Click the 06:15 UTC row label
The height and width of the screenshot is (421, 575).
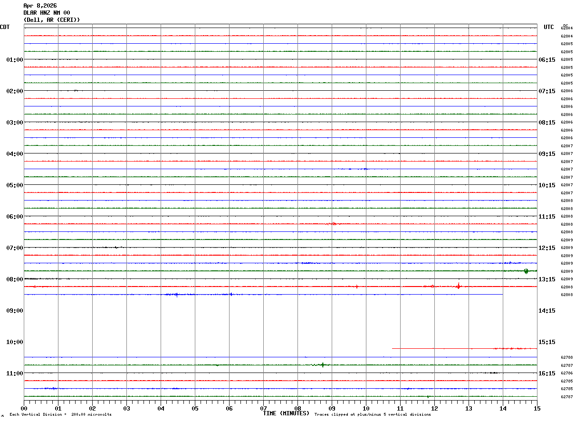[546, 60]
